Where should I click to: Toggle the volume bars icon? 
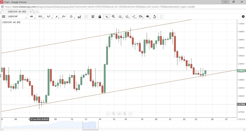(x=79, y=17)
